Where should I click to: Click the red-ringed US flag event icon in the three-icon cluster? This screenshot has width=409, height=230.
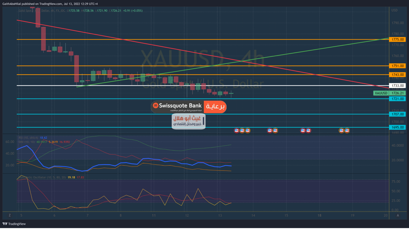coord(236,130)
